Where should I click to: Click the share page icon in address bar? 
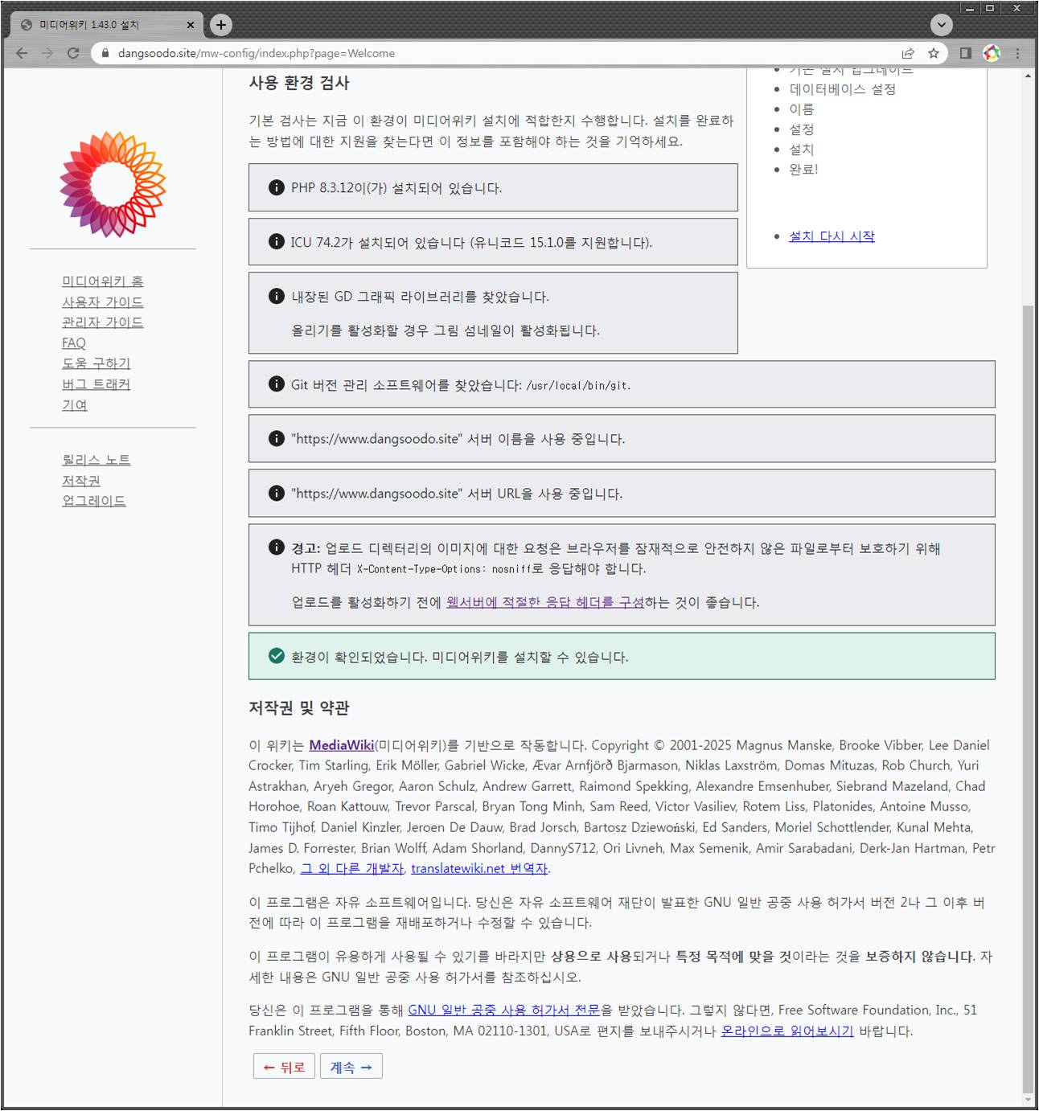click(908, 53)
